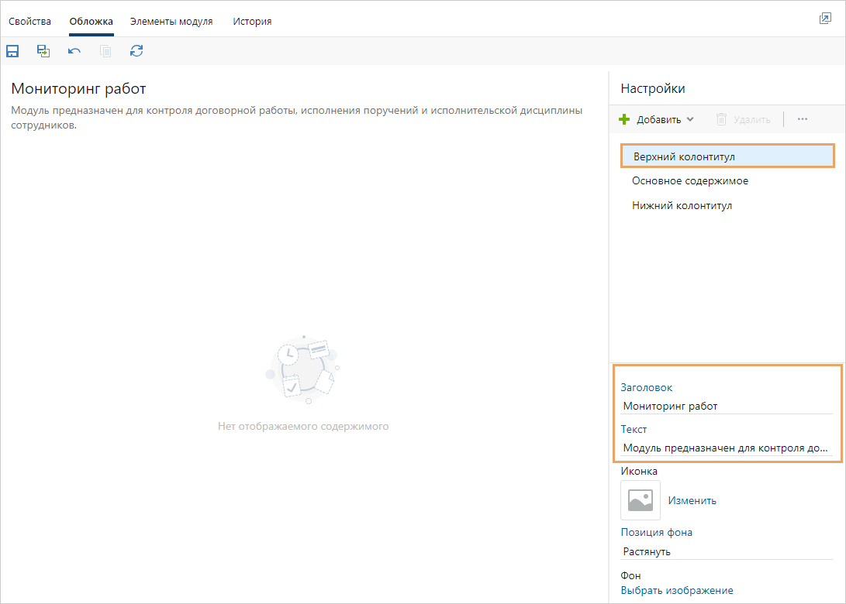Expand the Добавить dropdown arrow
Image resolution: width=846 pixels, height=604 pixels.
(690, 119)
